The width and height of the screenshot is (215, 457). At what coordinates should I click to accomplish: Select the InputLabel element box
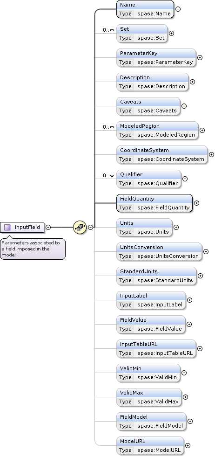click(151, 300)
